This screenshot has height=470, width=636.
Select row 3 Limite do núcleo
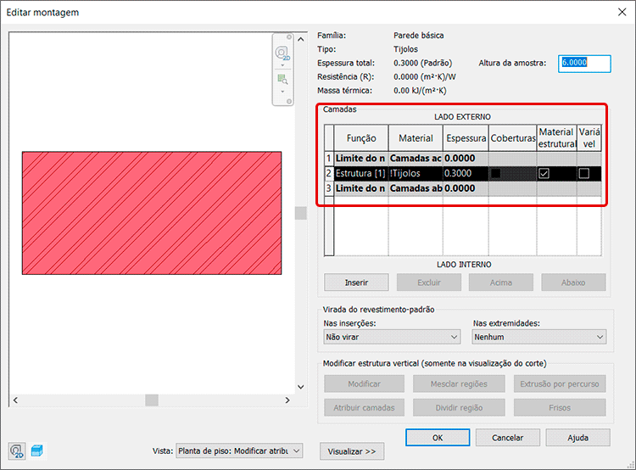[463, 188]
